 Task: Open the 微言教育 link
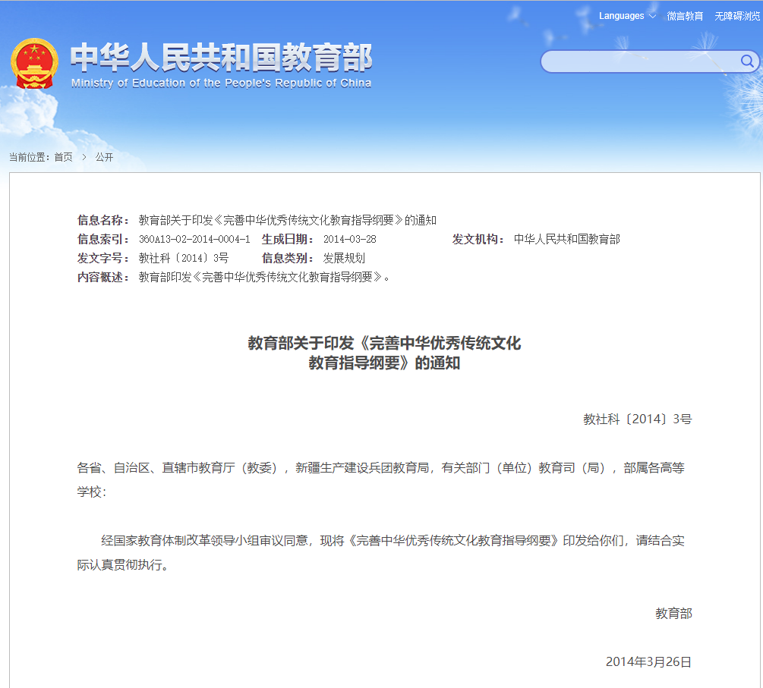point(685,16)
